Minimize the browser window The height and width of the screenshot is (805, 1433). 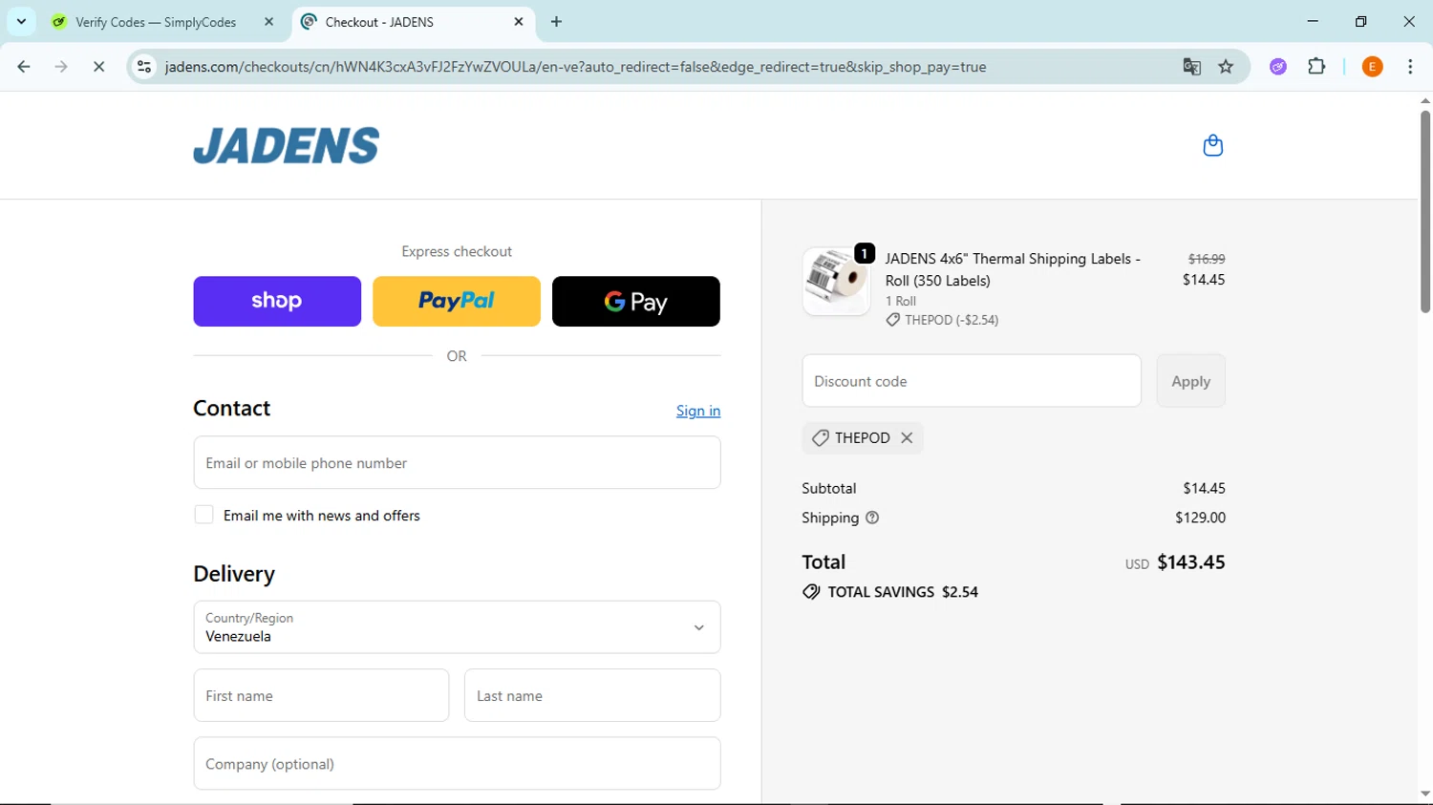pyautogui.click(x=1313, y=21)
